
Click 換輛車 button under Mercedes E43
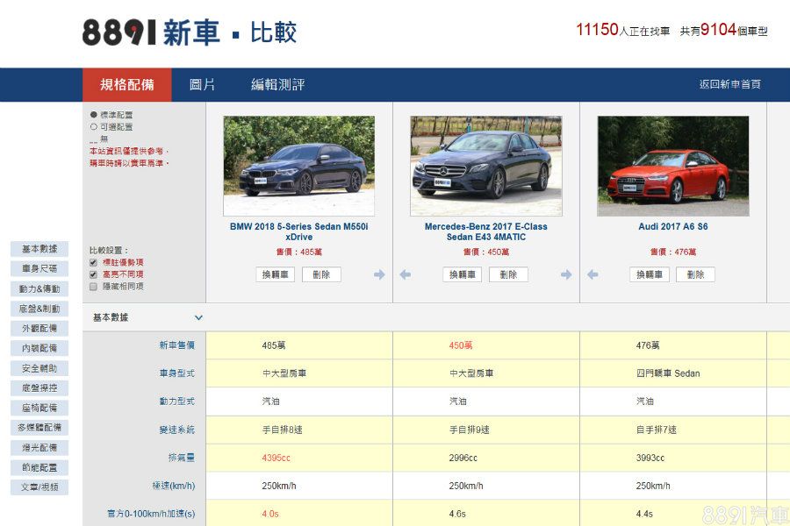click(x=463, y=274)
